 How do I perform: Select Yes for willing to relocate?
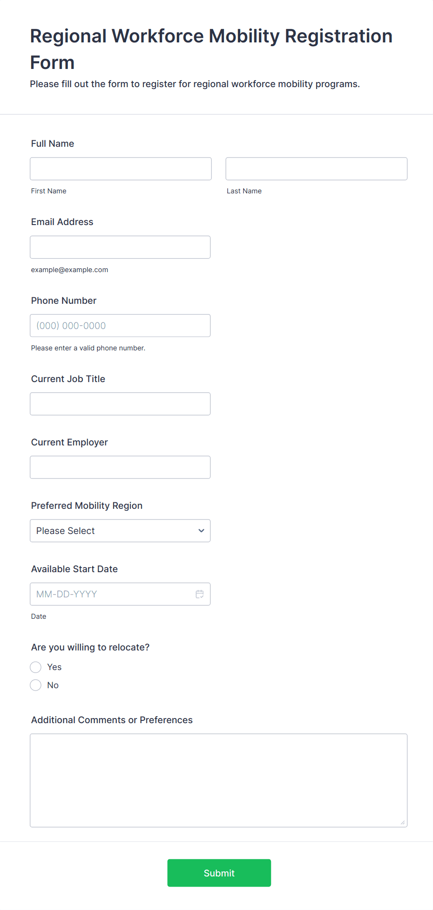click(x=36, y=667)
